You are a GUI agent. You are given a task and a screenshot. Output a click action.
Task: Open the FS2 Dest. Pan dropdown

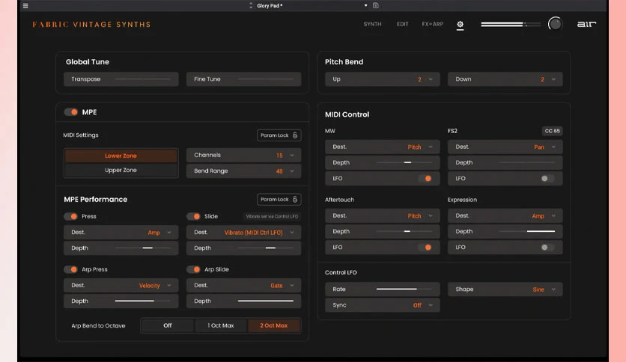tap(505, 147)
